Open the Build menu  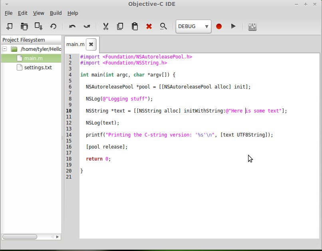coord(56,13)
